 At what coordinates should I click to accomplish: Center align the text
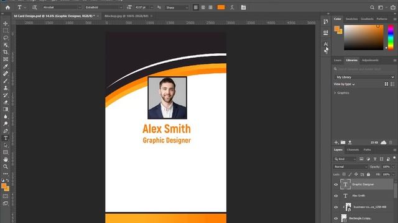point(203,7)
